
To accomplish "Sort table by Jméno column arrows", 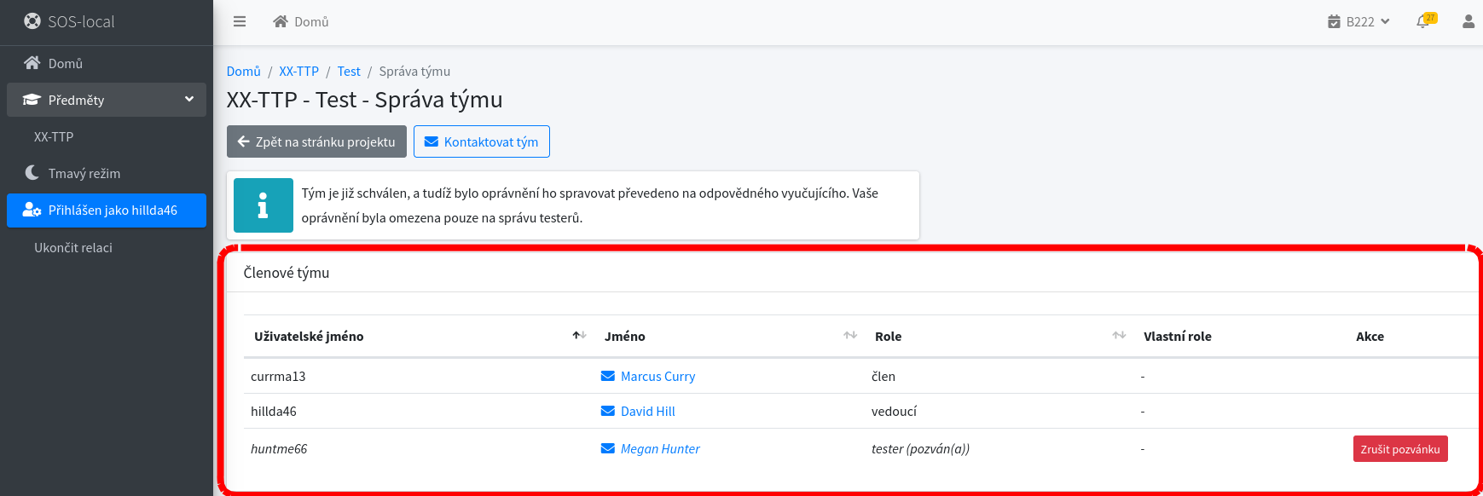I will (x=850, y=336).
